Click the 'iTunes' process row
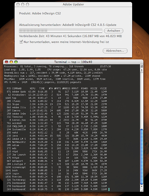The height and width of the screenshot is (196, 149). pos(56,101)
